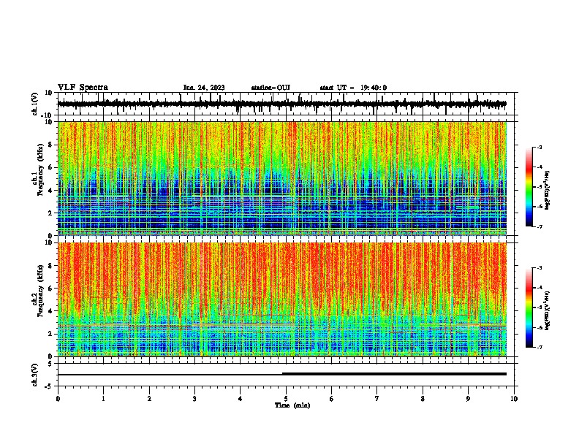
Task: Click the "-7" label on ch.2 colorbar
Action: point(540,347)
